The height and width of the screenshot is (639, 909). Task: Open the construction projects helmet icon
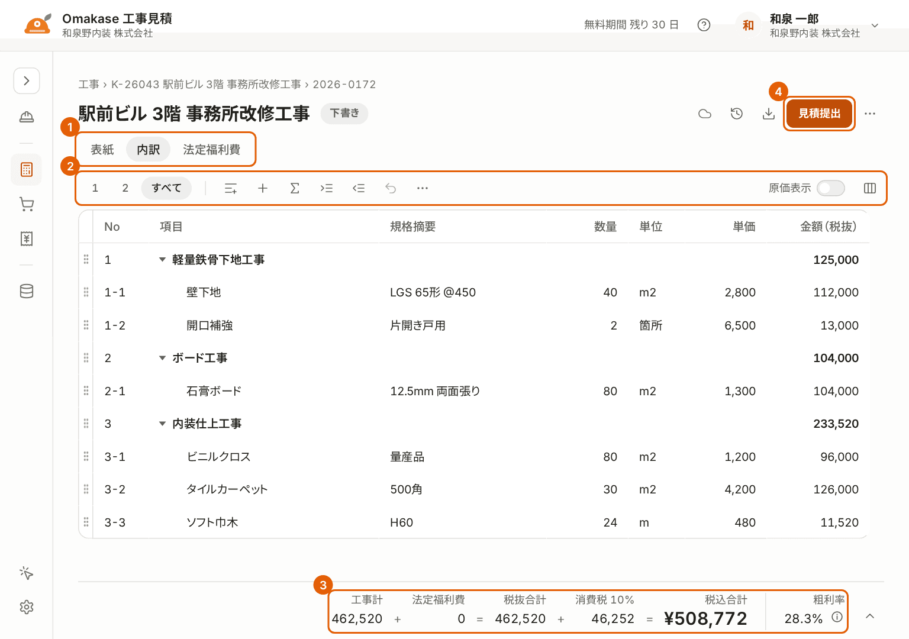point(27,117)
